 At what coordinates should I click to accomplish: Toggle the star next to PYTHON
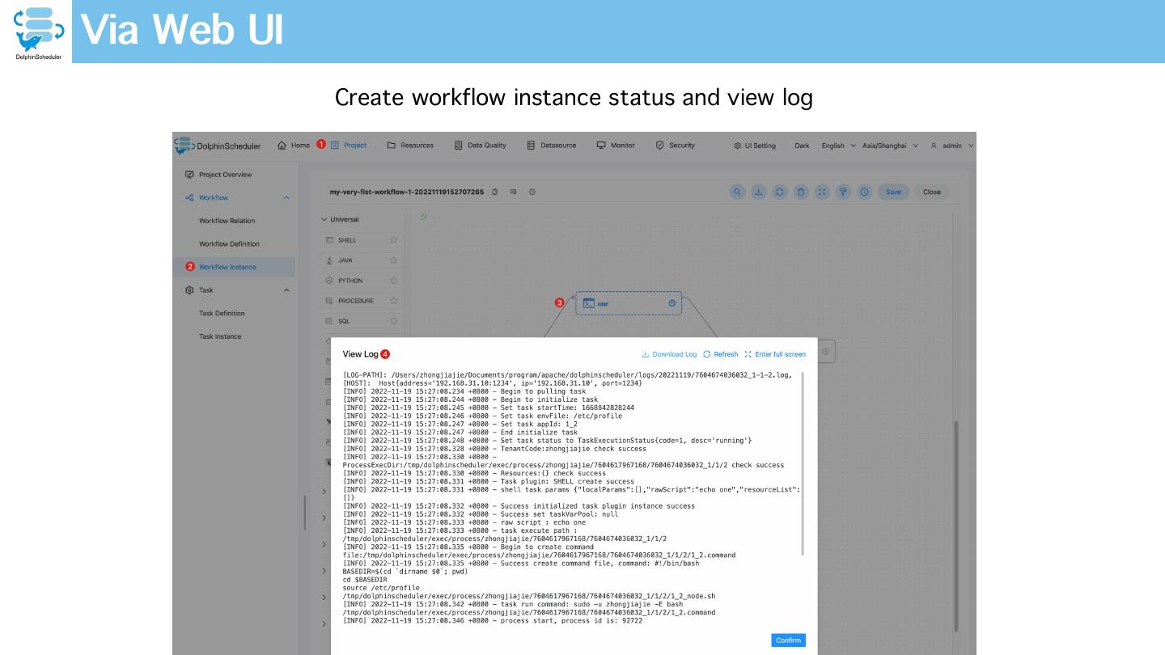pyautogui.click(x=394, y=281)
